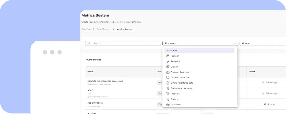This screenshot has height=114, width=286.
Task: Click the Metric column header
Action: [x=90, y=72]
